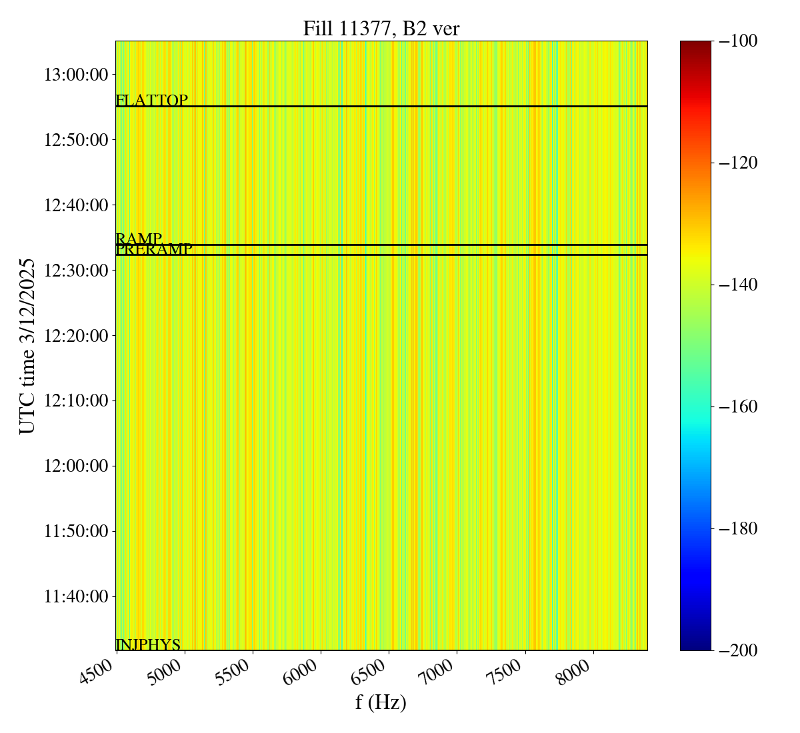The width and height of the screenshot is (800, 733).
Task: Click the 12:00:00 time tick label
Action: [x=76, y=466]
